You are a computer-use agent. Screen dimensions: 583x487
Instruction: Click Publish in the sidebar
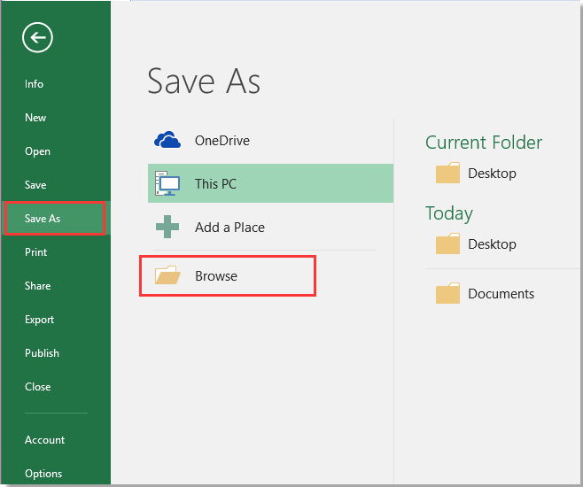click(42, 353)
